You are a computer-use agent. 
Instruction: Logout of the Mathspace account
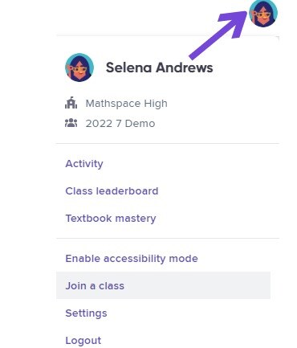(x=83, y=341)
